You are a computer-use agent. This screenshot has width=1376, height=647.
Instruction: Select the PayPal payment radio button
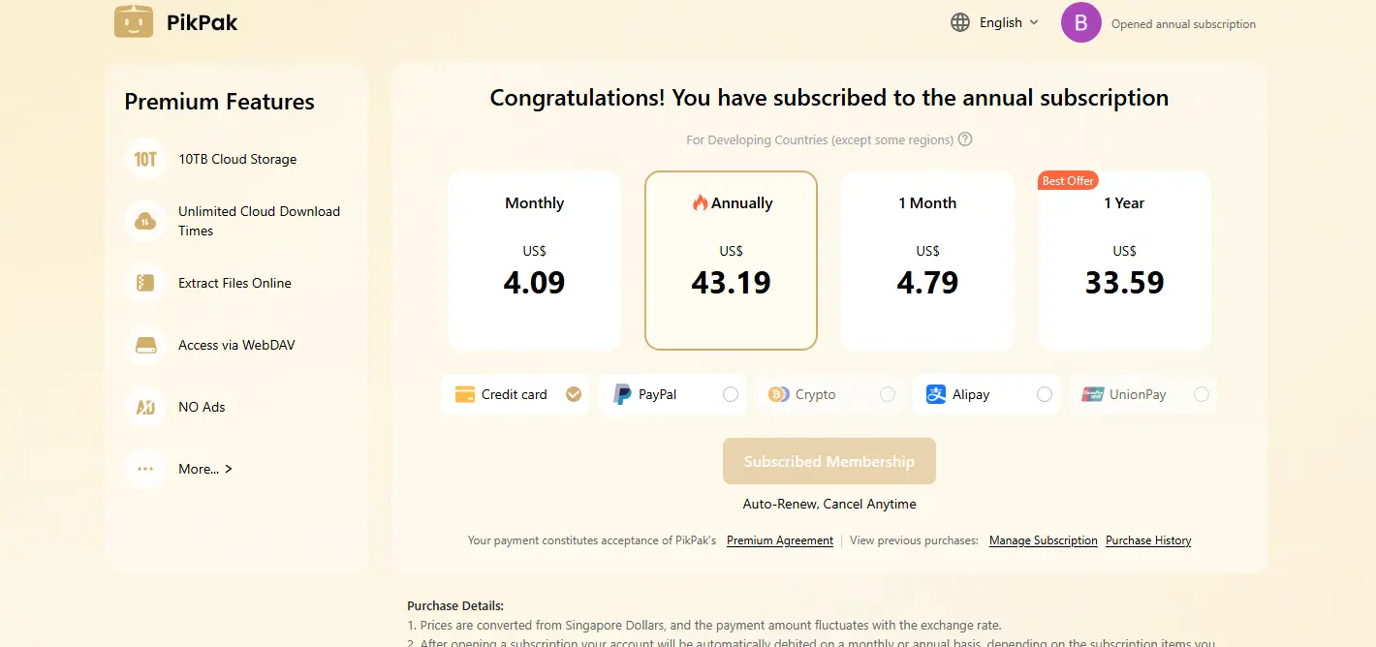[x=731, y=394]
